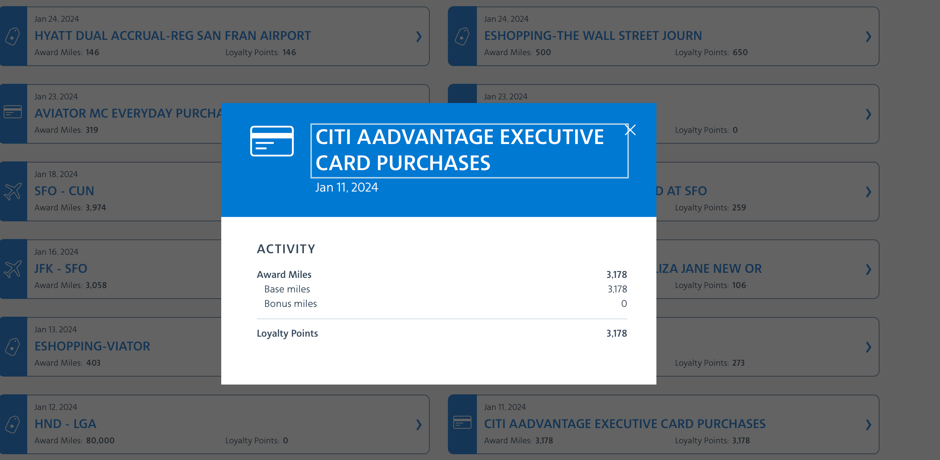Close the Citi AAdvantage purchases modal

pyautogui.click(x=631, y=130)
